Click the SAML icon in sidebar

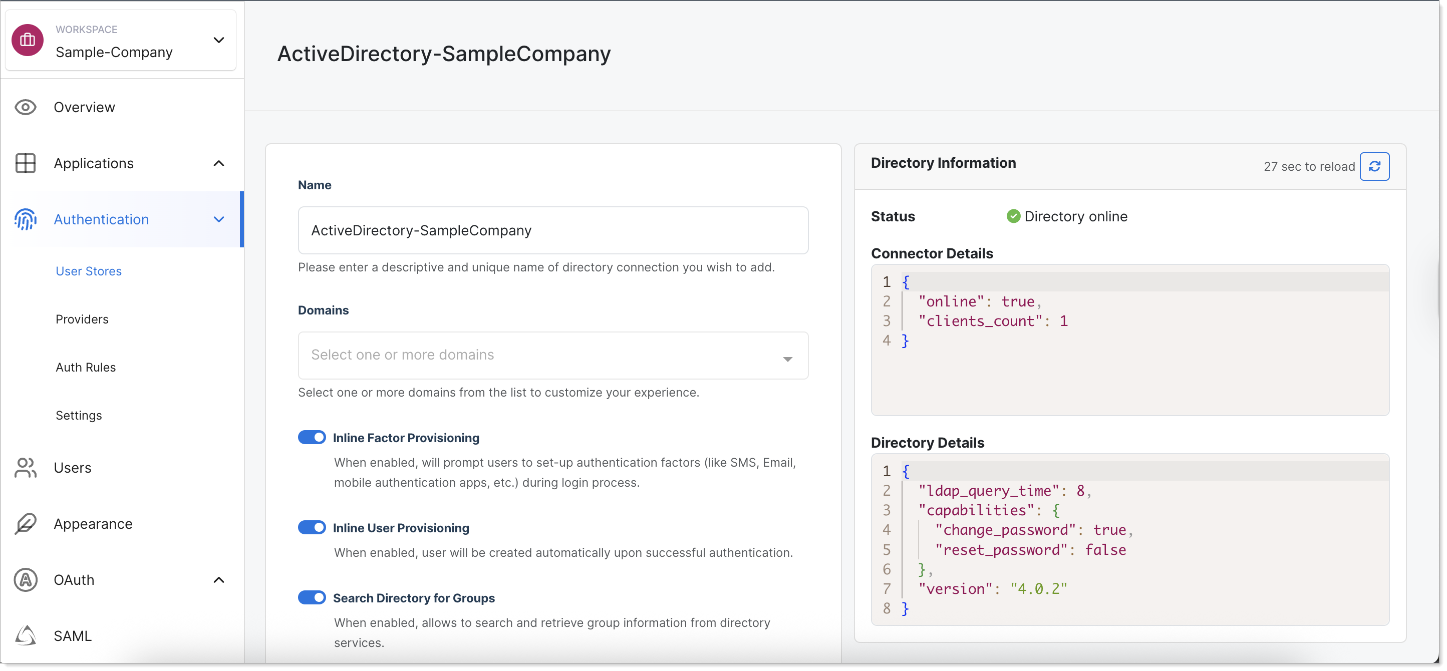[25, 635]
